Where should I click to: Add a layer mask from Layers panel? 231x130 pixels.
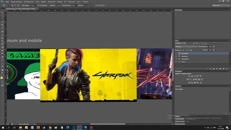click(x=214, y=69)
